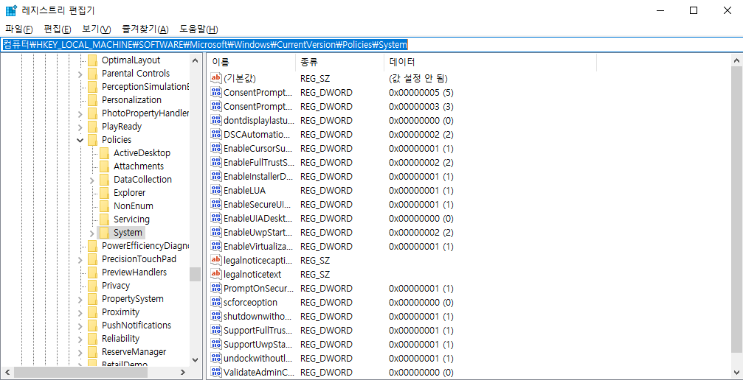The height and width of the screenshot is (380, 743).
Task: Click the undockwithoutl... DWORD icon
Action: pyautogui.click(x=216, y=358)
